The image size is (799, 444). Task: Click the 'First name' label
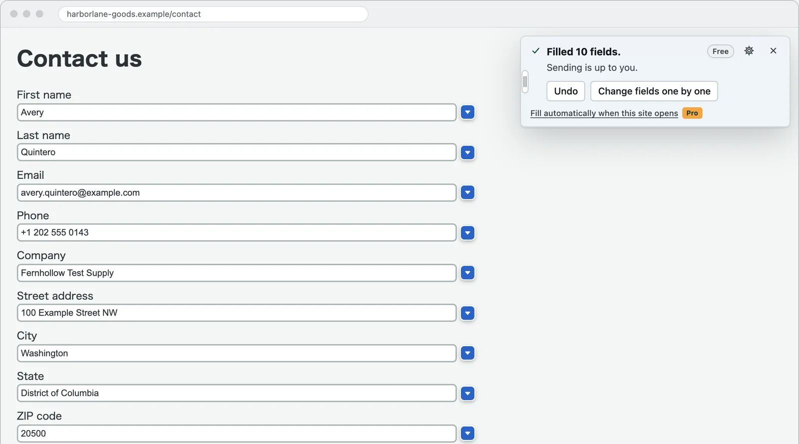44,95
